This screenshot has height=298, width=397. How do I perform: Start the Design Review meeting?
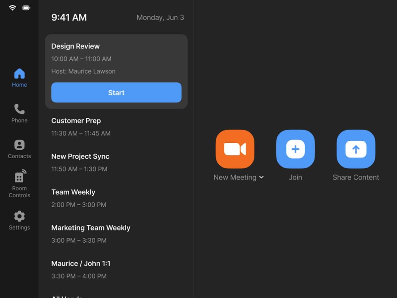[116, 93]
